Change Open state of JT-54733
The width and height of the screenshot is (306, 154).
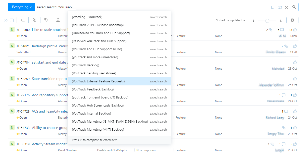[22, 134]
